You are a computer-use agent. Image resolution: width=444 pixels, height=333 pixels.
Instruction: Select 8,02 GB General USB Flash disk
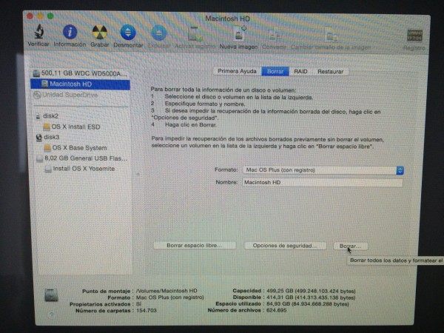81,158
